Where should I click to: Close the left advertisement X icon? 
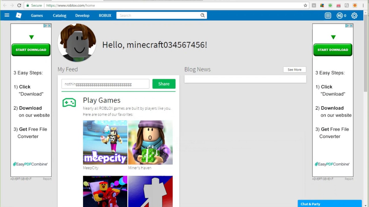[49, 26]
